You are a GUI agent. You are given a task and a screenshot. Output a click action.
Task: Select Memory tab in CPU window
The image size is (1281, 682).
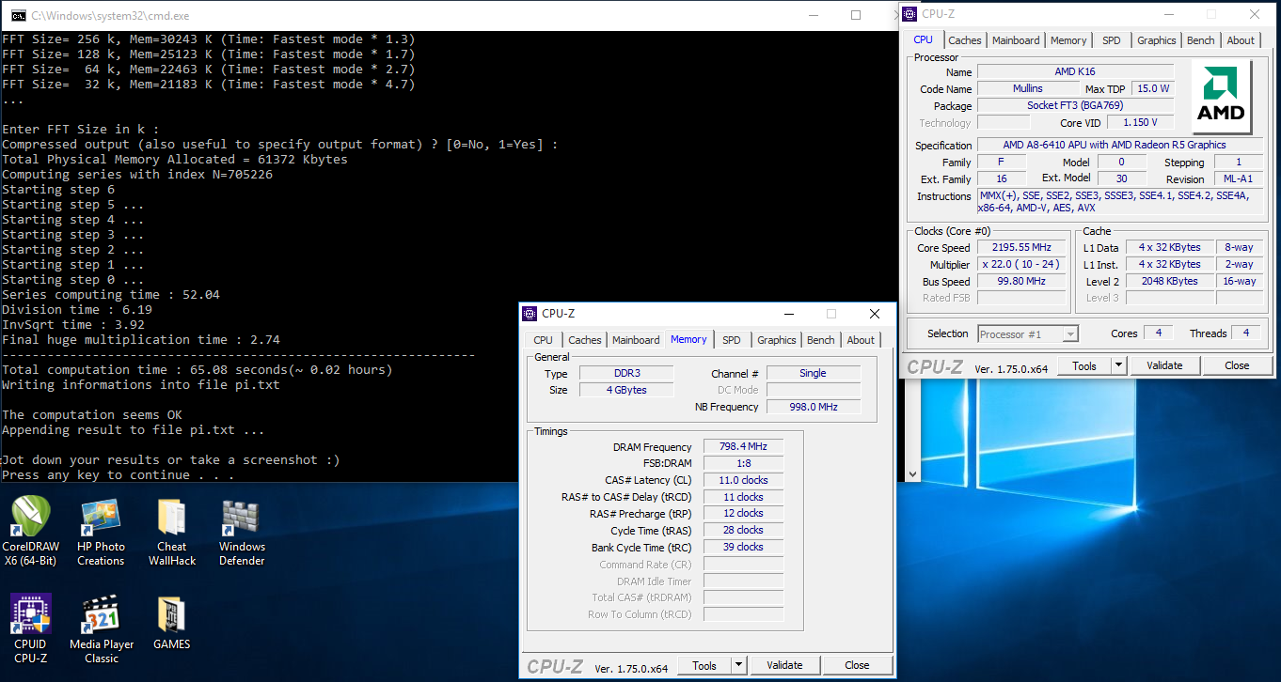[1068, 40]
